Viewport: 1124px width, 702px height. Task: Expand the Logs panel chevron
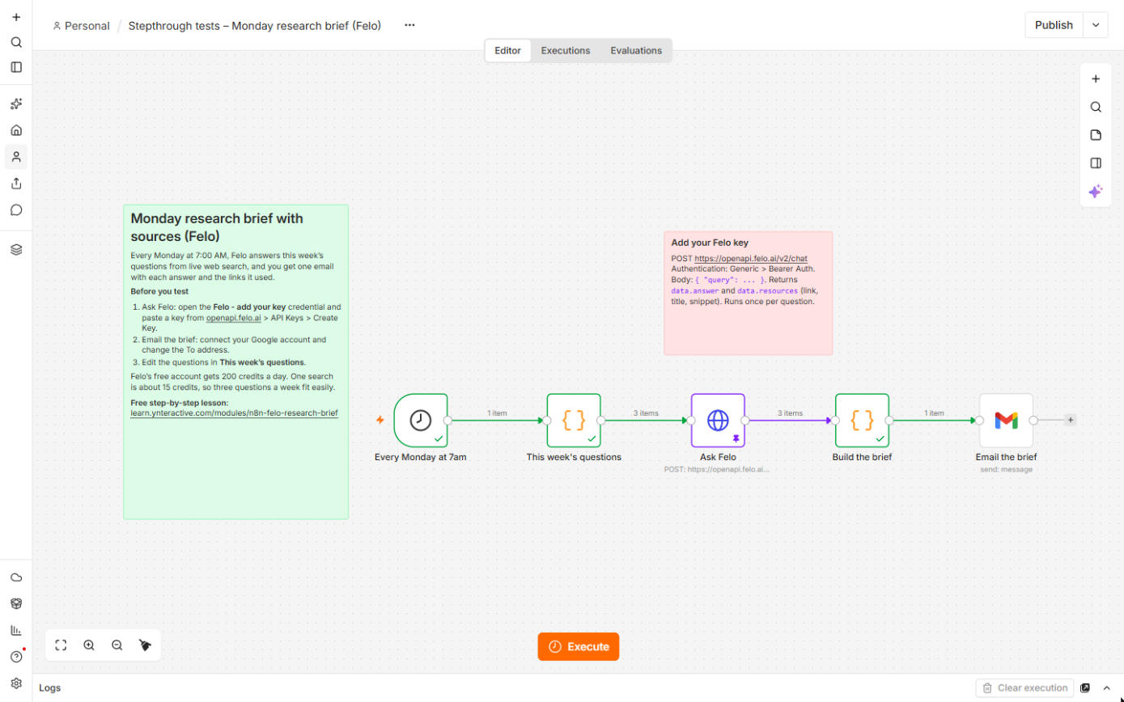pyautogui.click(x=1107, y=688)
